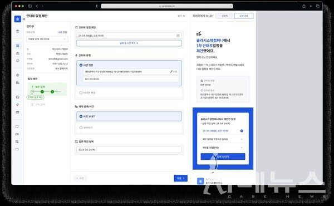Close the interview schedule panel with X
This screenshot has height=206, width=334.
184,16
